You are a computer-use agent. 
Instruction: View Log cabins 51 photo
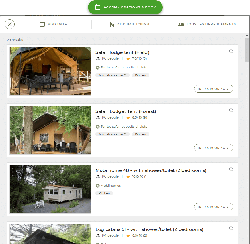[x=50, y=234]
